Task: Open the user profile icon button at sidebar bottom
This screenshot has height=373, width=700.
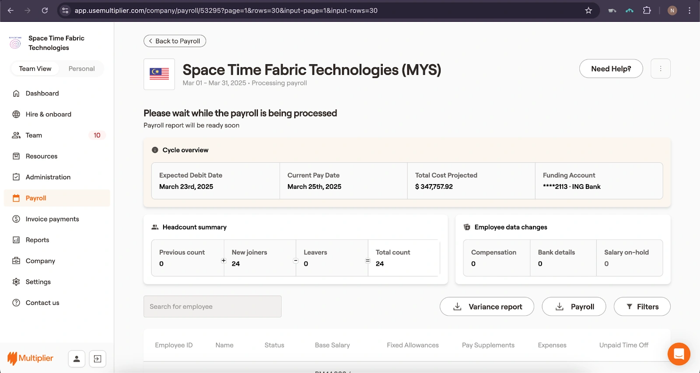Action: pyautogui.click(x=77, y=359)
